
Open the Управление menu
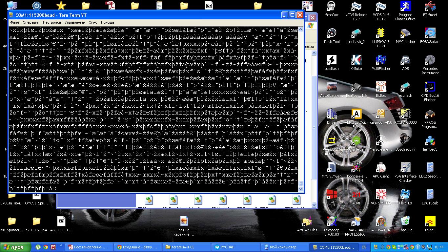[x=74, y=22]
